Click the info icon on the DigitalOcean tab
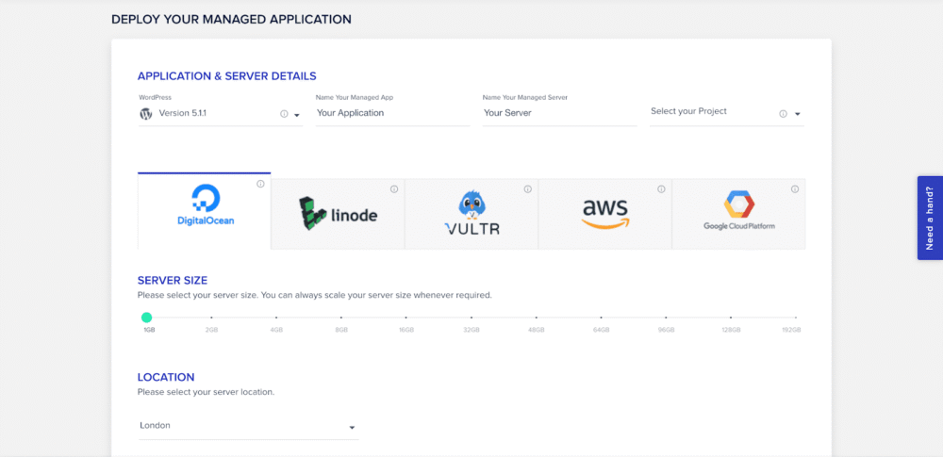The image size is (943, 457). click(x=260, y=185)
